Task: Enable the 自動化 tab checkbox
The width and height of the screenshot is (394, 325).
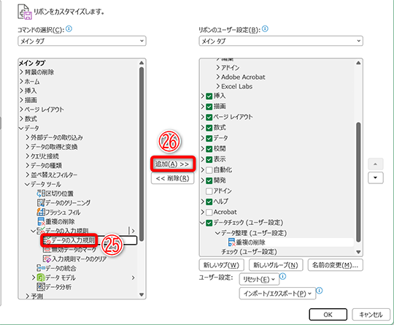Action: 209,169
